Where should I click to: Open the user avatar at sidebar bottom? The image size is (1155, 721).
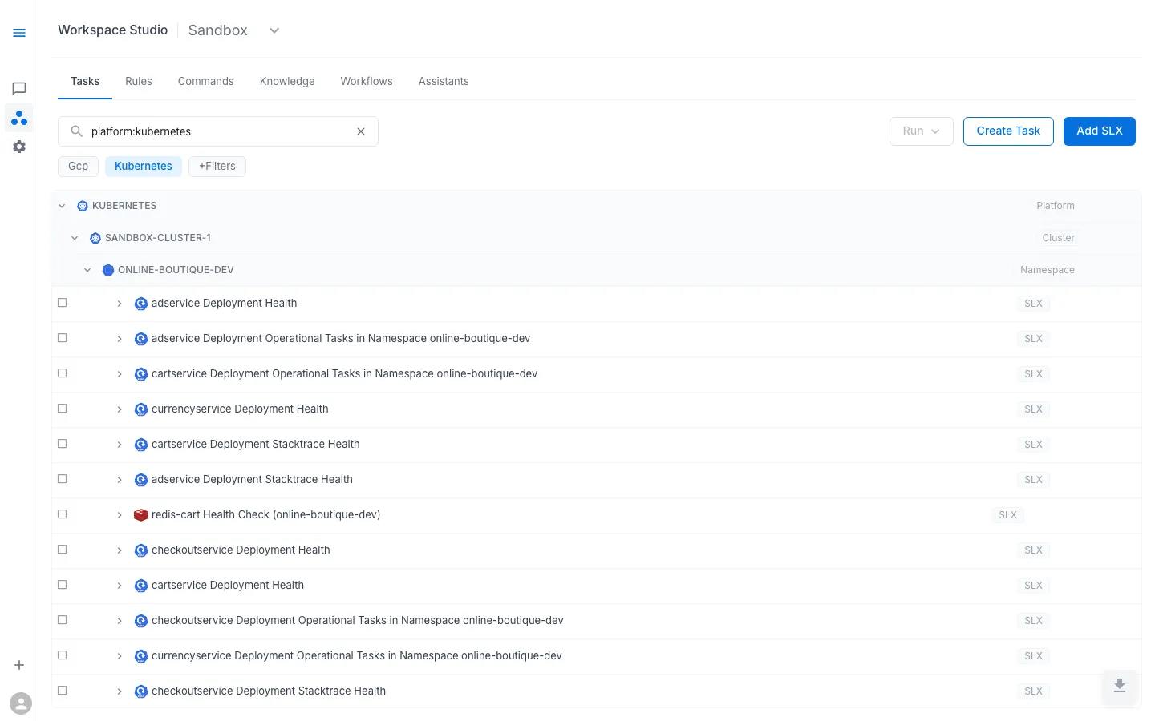click(21, 703)
